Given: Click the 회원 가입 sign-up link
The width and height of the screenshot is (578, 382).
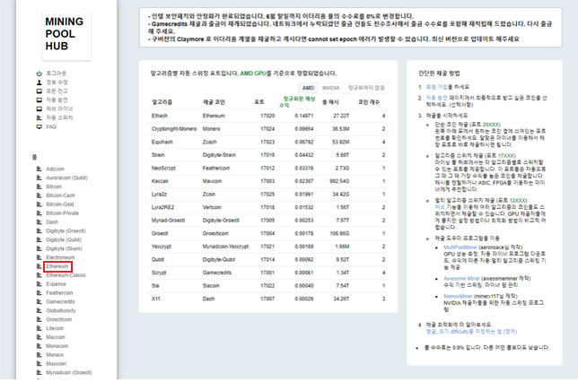Looking at the screenshot, I should (x=437, y=87).
